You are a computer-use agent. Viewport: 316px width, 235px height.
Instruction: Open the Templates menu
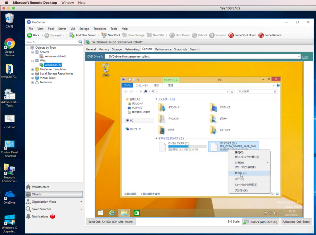tap(100, 29)
